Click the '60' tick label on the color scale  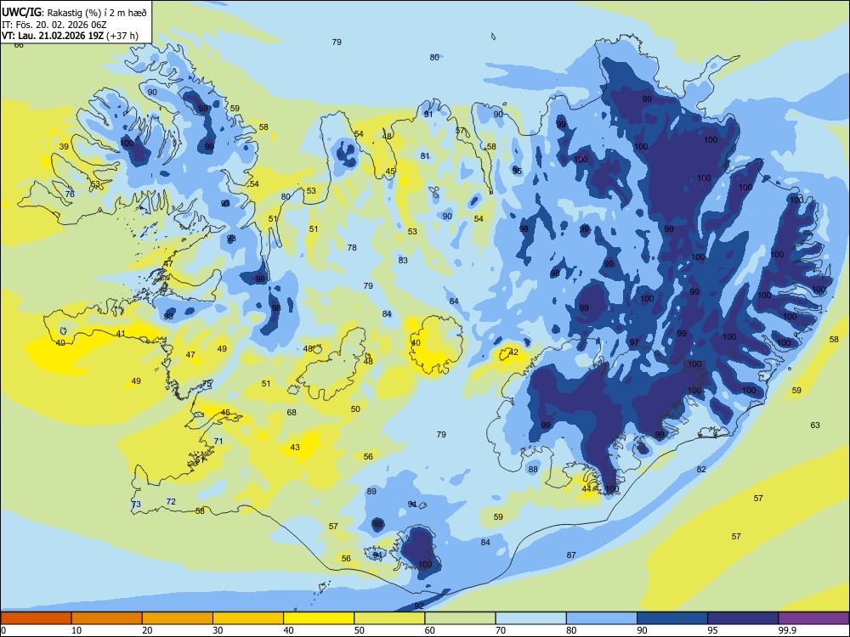tap(430, 630)
